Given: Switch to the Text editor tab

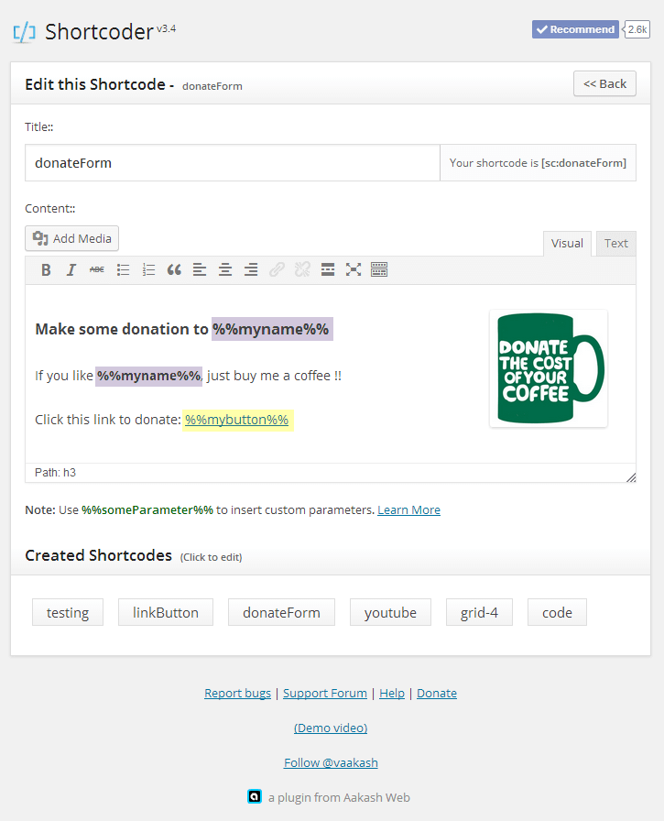Looking at the screenshot, I should tap(615, 243).
